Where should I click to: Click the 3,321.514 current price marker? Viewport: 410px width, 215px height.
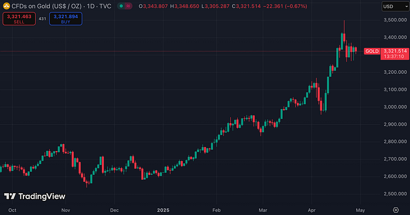[x=395, y=51]
